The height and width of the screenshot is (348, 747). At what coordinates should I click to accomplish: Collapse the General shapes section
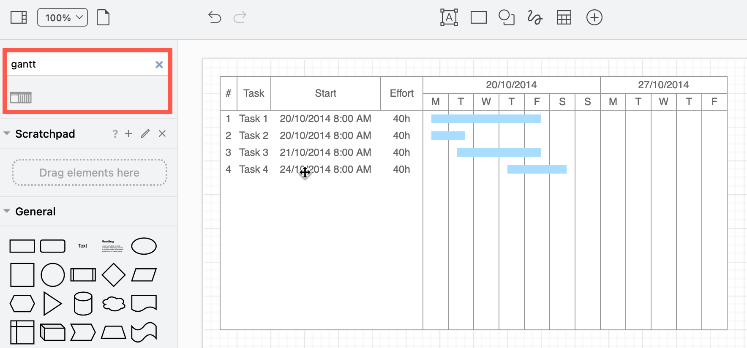click(7, 211)
